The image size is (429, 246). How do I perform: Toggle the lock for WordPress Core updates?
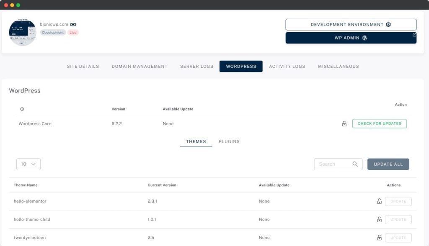344,124
